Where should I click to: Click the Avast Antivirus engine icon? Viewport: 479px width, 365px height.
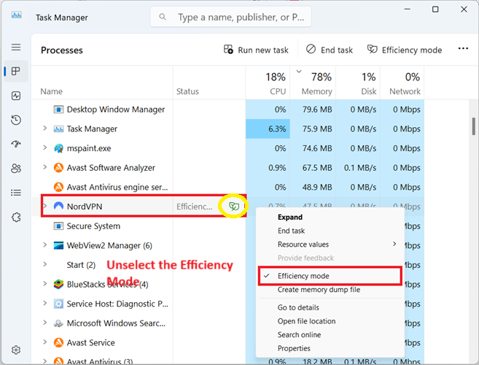[x=58, y=187]
